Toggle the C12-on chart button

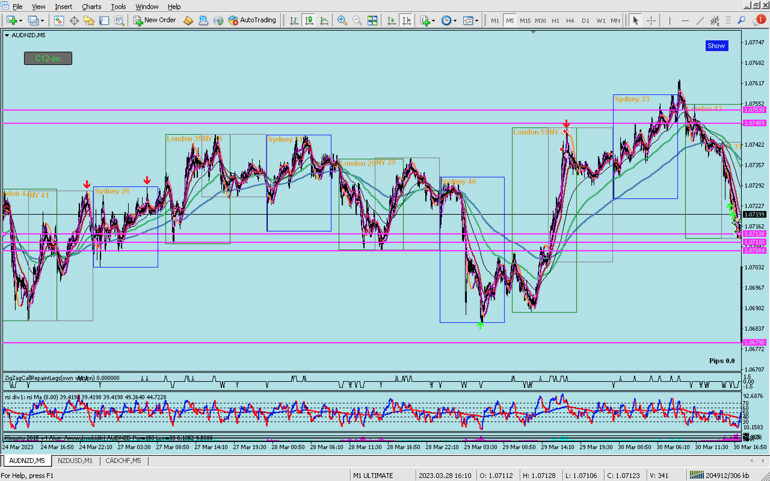48,59
